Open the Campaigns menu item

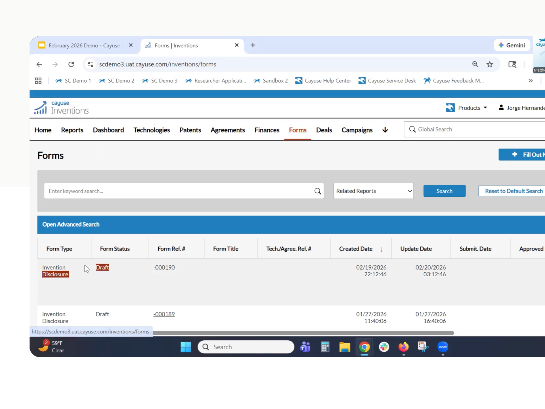[357, 130]
